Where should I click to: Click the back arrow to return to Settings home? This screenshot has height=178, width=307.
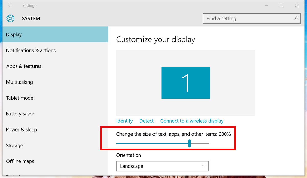10,5
